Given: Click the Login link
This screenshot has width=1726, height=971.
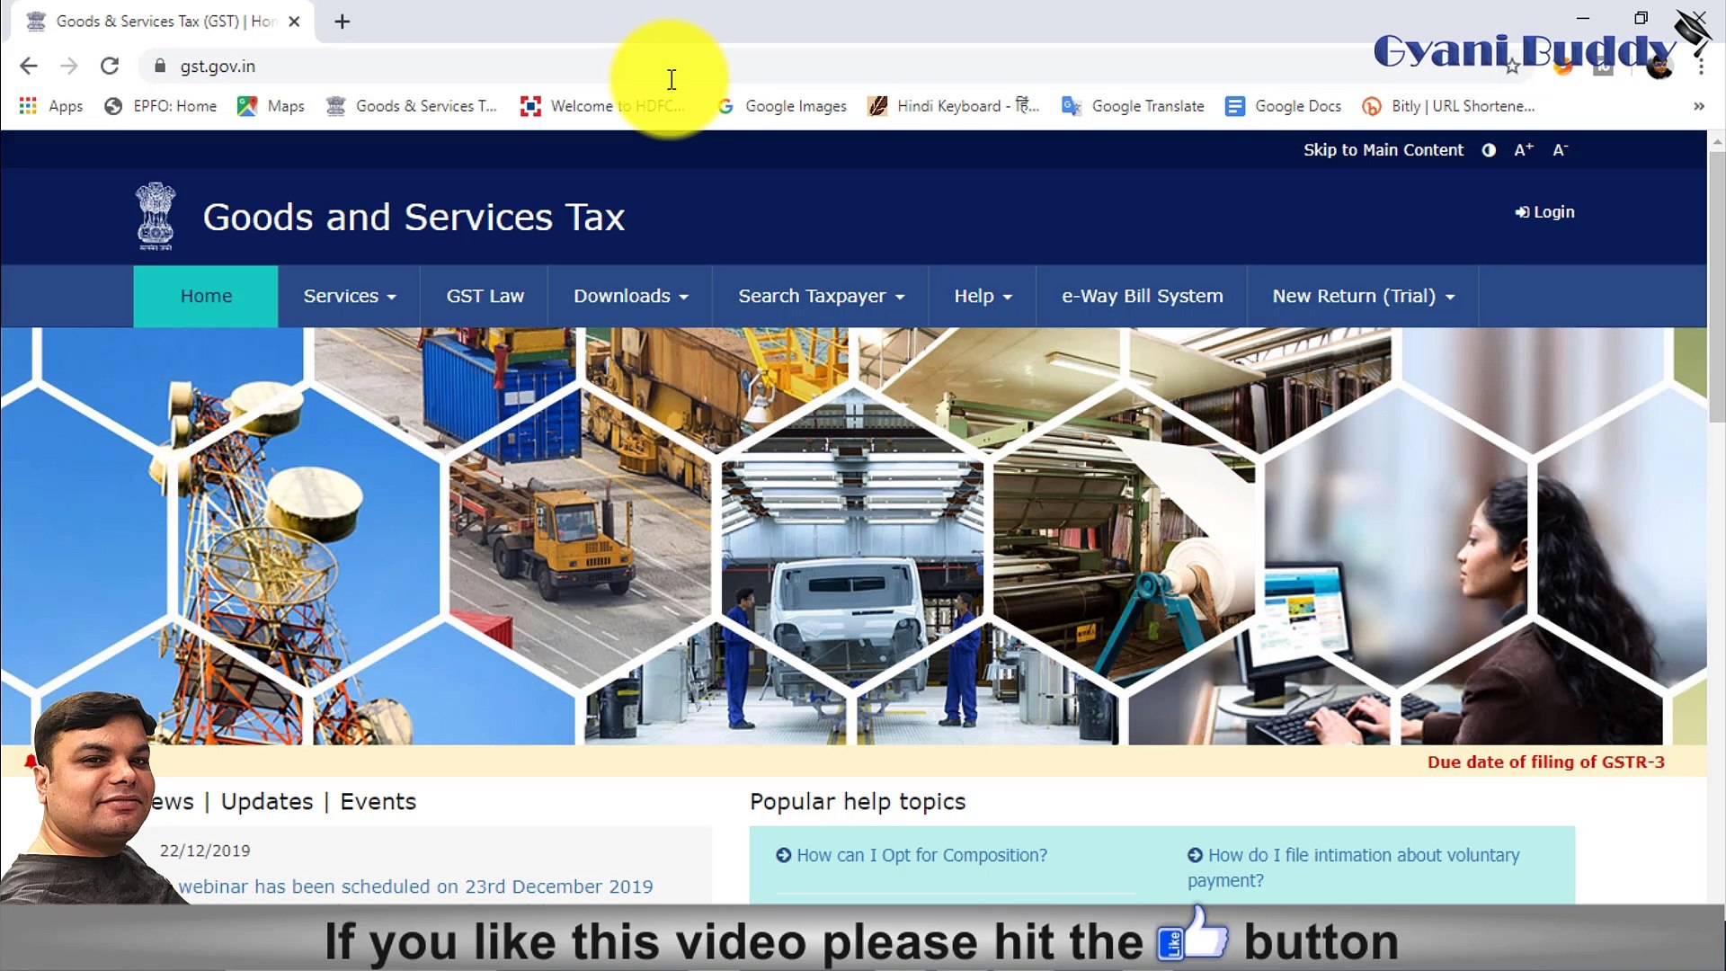Looking at the screenshot, I should [x=1544, y=212].
